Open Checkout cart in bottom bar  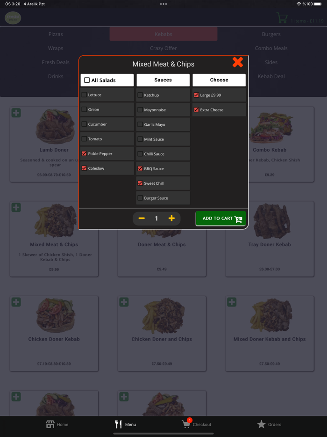[186, 424]
